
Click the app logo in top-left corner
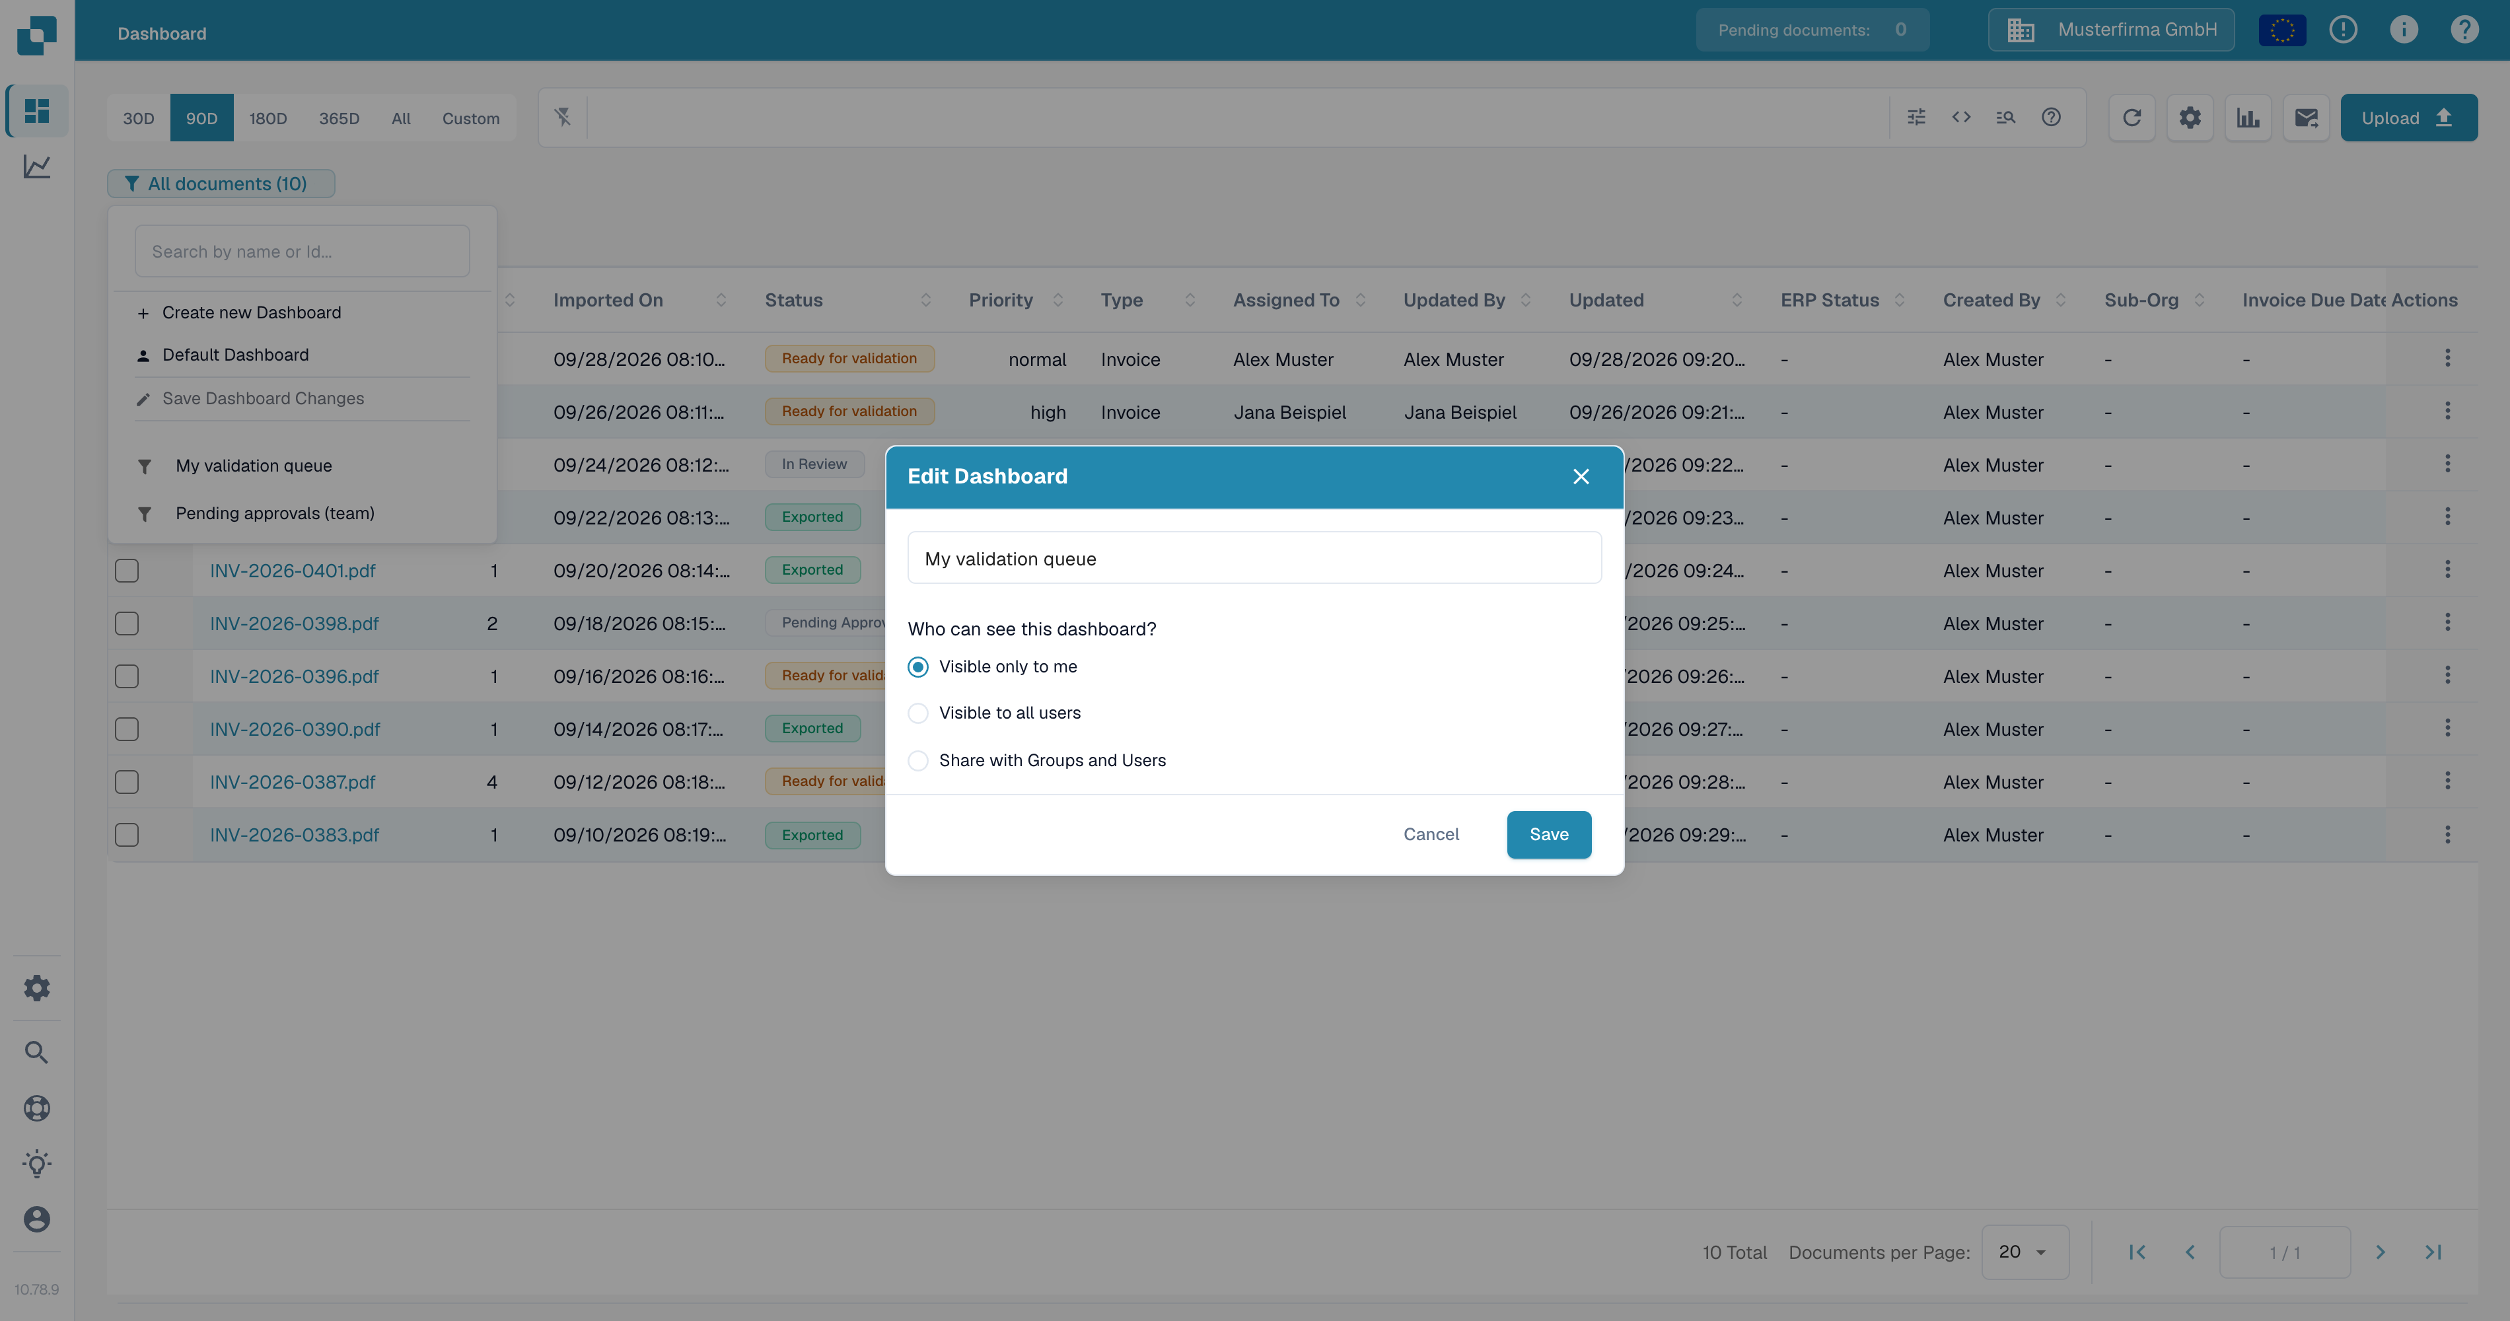point(37,35)
